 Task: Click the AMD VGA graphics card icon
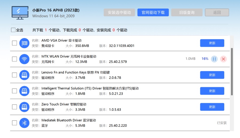coord(24,43)
